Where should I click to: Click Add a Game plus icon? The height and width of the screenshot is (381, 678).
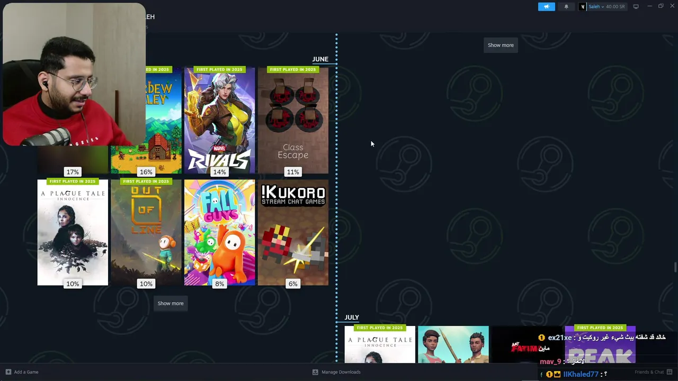8,372
